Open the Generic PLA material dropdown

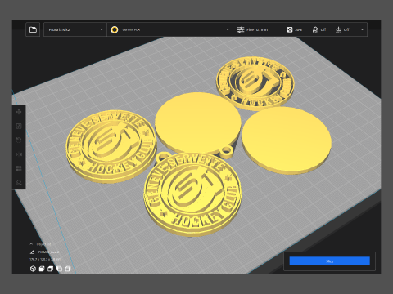click(x=169, y=29)
